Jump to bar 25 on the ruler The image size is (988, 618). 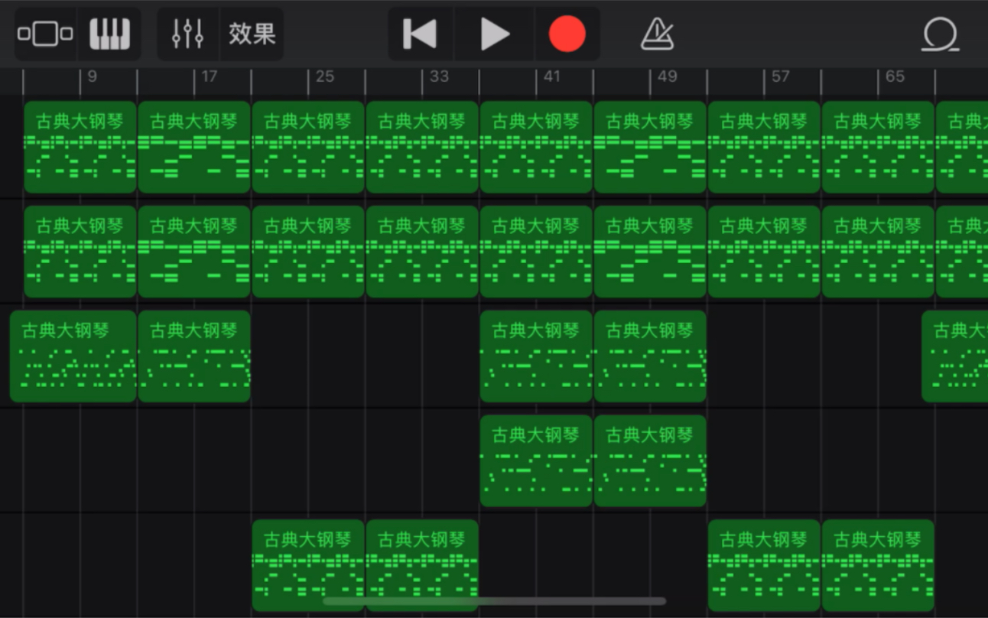324,76
